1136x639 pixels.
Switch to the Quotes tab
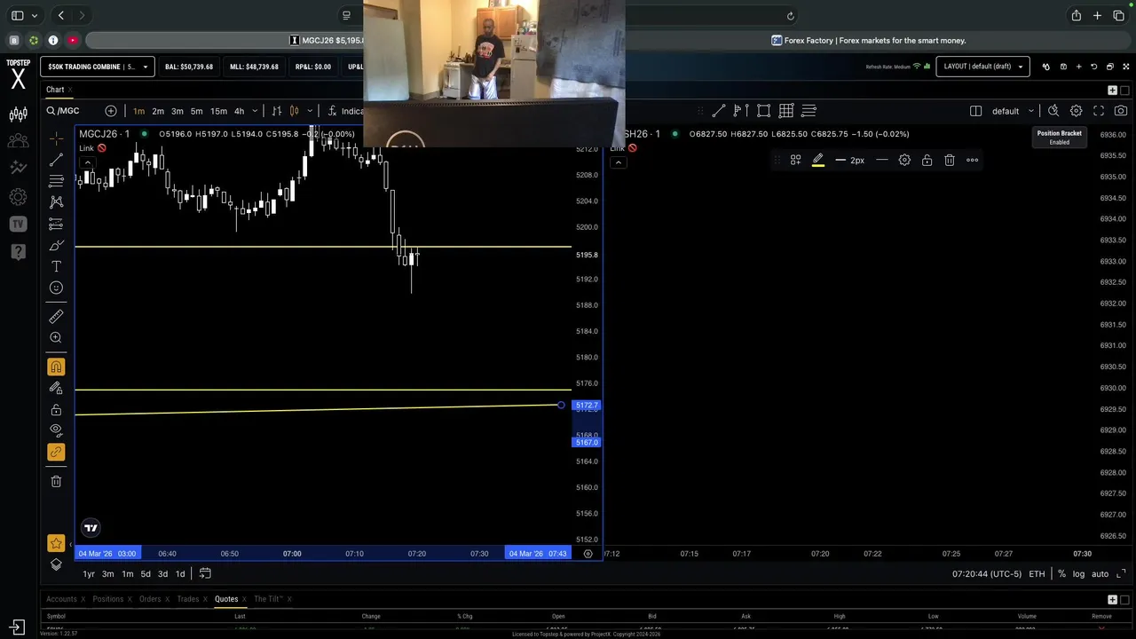[x=226, y=599]
